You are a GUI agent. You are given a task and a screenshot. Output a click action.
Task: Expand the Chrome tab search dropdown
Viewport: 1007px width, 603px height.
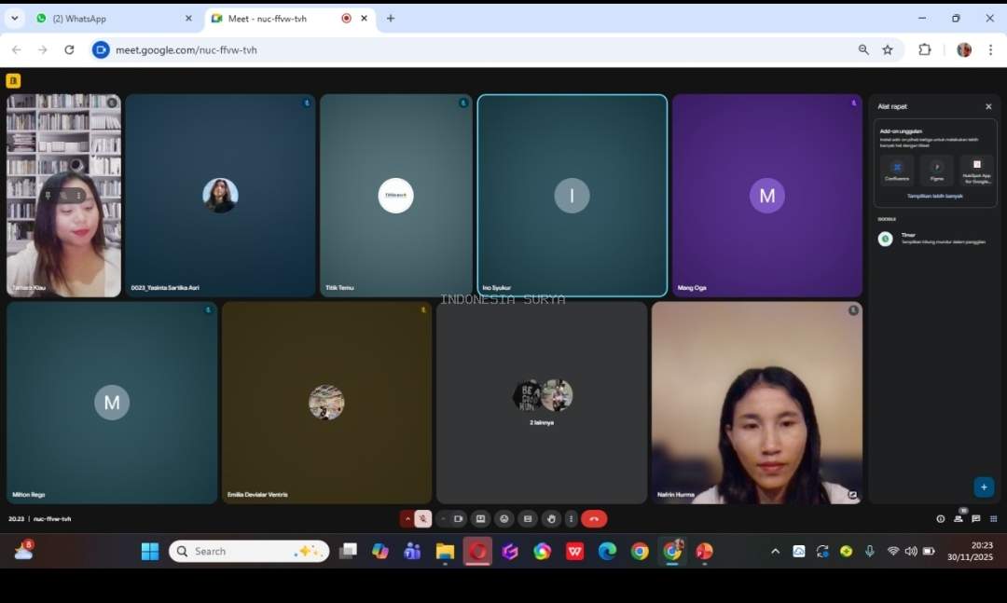click(x=15, y=19)
